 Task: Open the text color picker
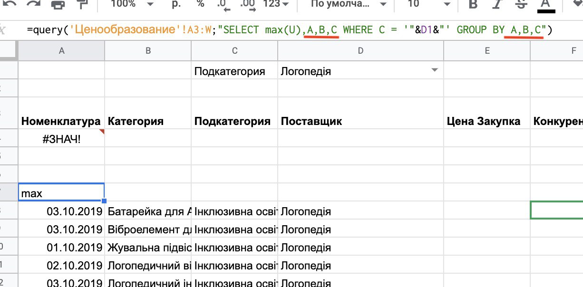point(545,4)
